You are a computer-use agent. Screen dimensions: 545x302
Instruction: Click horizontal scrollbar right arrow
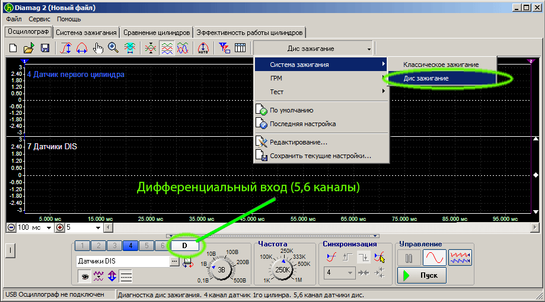(534, 228)
